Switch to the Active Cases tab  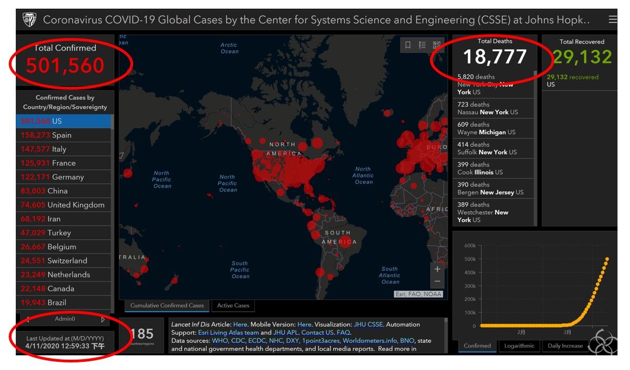point(233,306)
